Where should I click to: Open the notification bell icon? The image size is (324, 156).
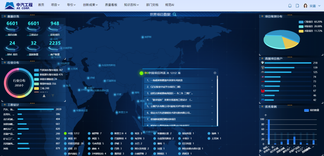pos(290,6)
